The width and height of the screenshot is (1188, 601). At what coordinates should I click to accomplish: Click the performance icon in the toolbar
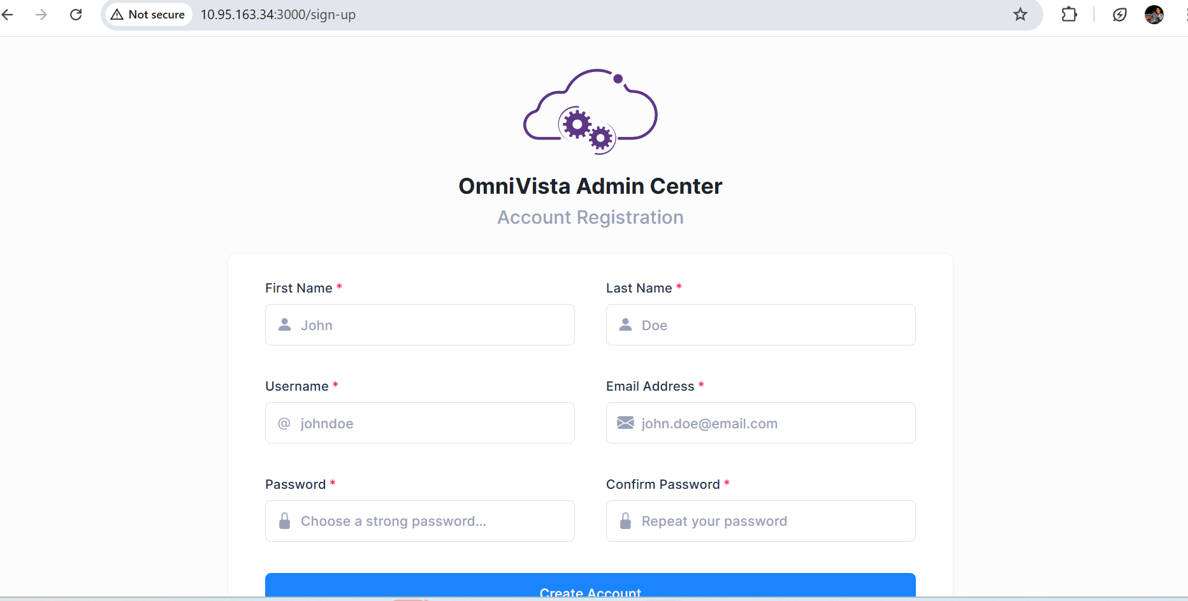pos(1120,14)
